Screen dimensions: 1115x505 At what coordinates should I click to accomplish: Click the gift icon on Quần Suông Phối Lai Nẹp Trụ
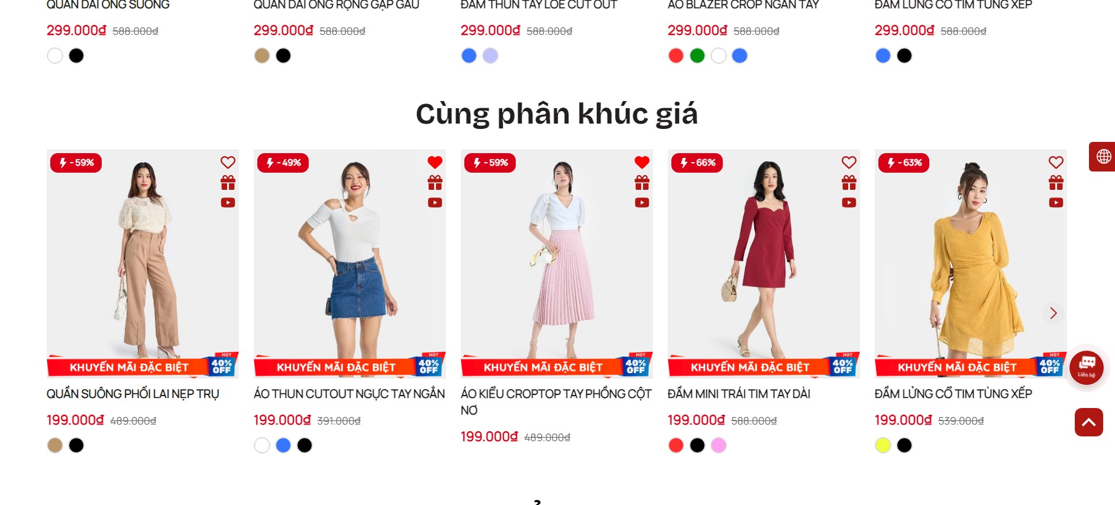(228, 183)
